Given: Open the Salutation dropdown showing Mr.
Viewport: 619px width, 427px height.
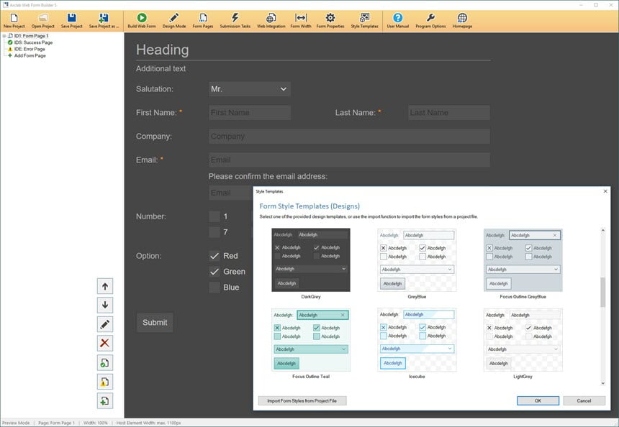Looking at the screenshot, I should [x=250, y=89].
